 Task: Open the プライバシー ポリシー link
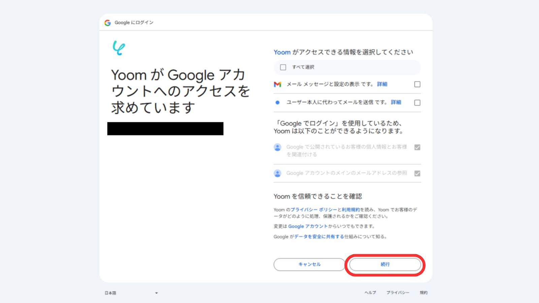[314, 209]
